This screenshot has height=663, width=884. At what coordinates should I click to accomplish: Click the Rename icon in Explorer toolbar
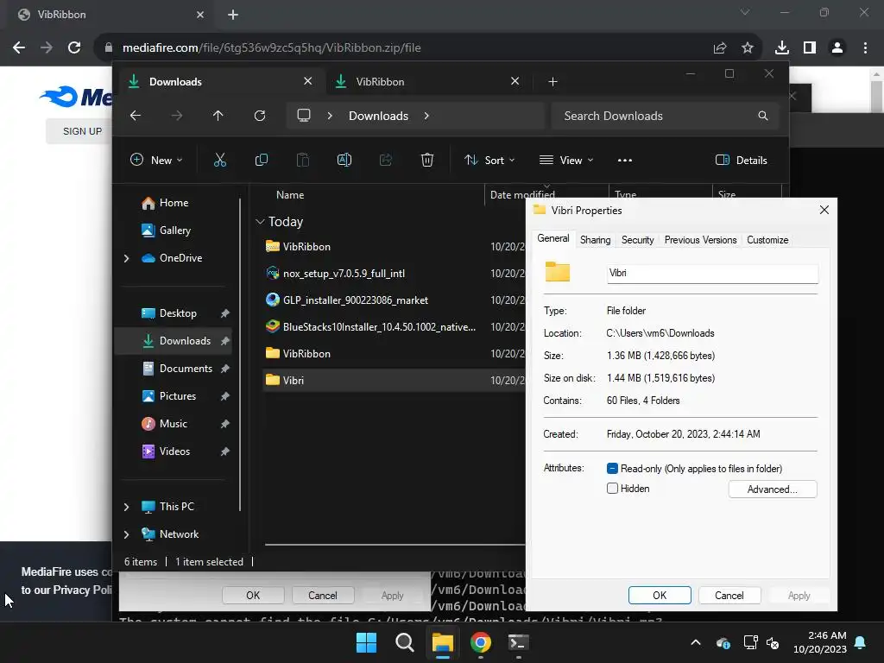[x=344, y=160]
